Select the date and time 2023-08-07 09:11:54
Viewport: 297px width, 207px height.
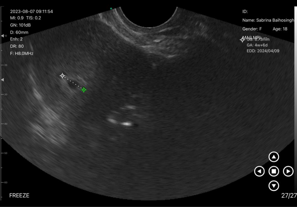(x=31, y=11)
